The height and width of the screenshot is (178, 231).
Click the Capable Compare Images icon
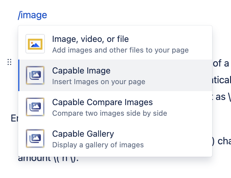click(x=35, y=107)
